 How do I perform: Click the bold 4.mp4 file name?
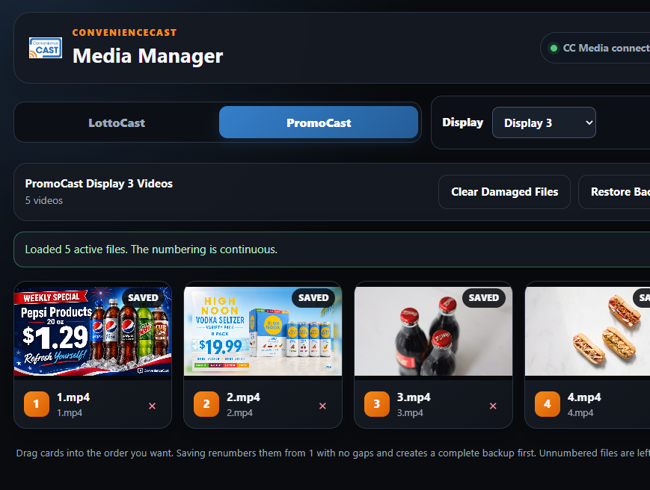tap(584, 397)
